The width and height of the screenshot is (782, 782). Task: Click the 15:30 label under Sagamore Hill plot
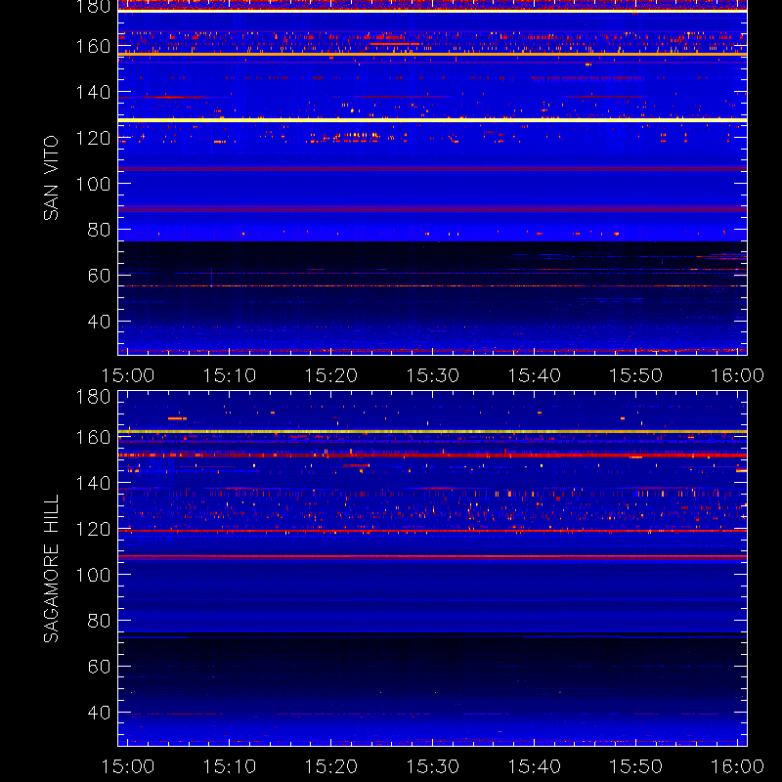click(x=432, y=766)
